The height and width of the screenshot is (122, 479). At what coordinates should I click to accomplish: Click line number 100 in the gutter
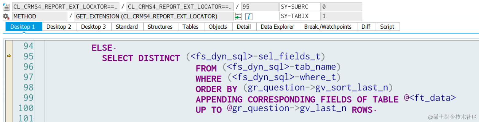[x=26, y=108]
